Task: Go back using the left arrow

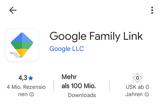Action: coord(13,10)
